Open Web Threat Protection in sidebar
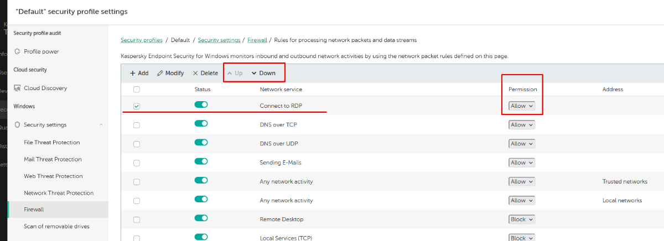Screen dimensions: 664x241 (53, 176)
